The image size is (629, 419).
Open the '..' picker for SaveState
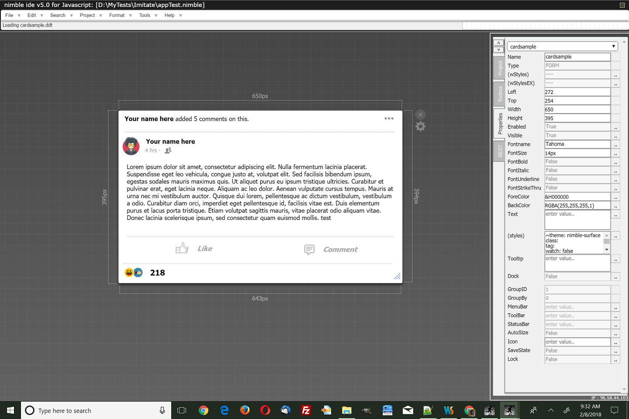(615, 351)
